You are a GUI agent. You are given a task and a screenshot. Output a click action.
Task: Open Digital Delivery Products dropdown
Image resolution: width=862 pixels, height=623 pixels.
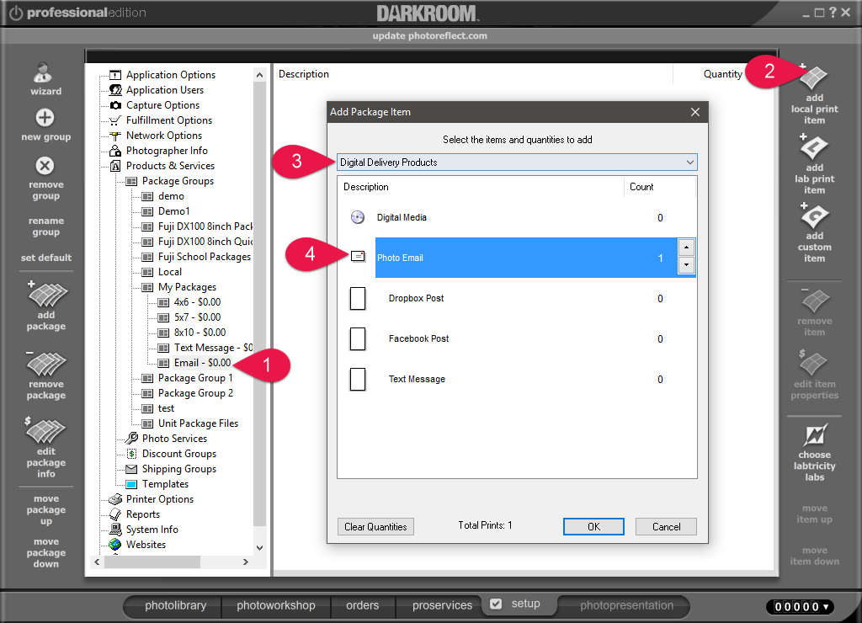pyautogui.click(x=517, y=162)
